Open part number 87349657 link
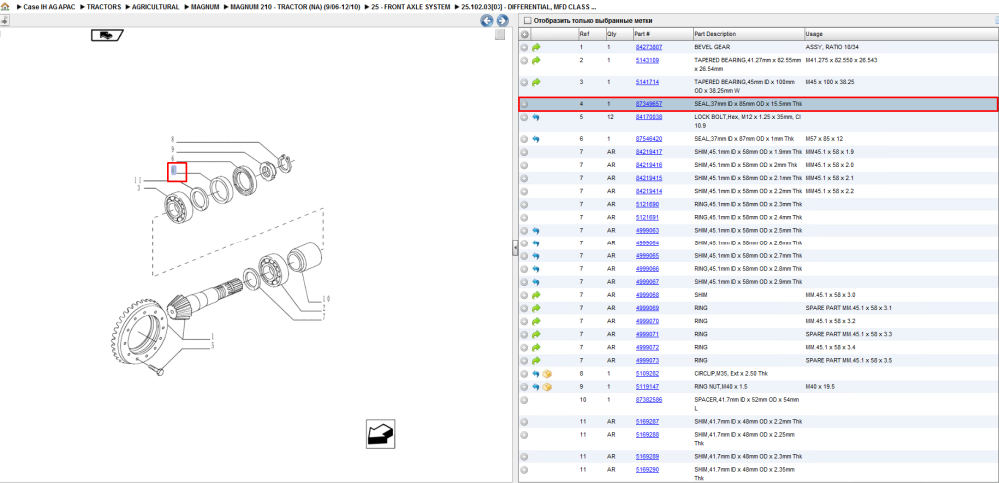This screenshot has width=999, height=483. (649, 104)
